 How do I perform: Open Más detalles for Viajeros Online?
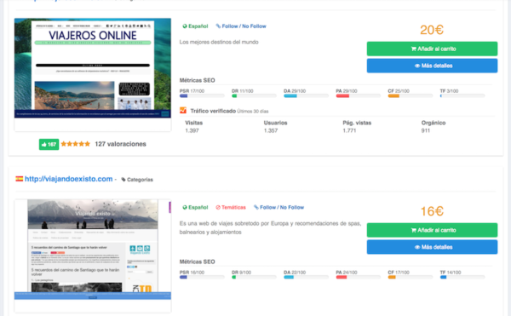pos(432,66)
